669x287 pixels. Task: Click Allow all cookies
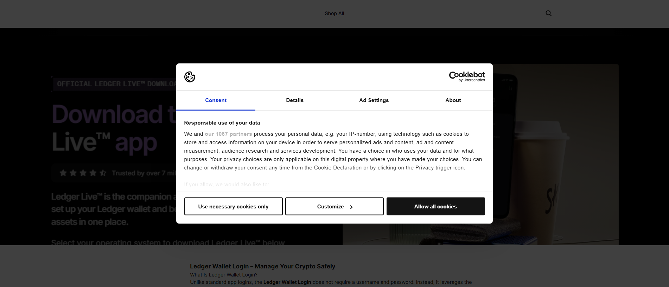coord(435,206)
